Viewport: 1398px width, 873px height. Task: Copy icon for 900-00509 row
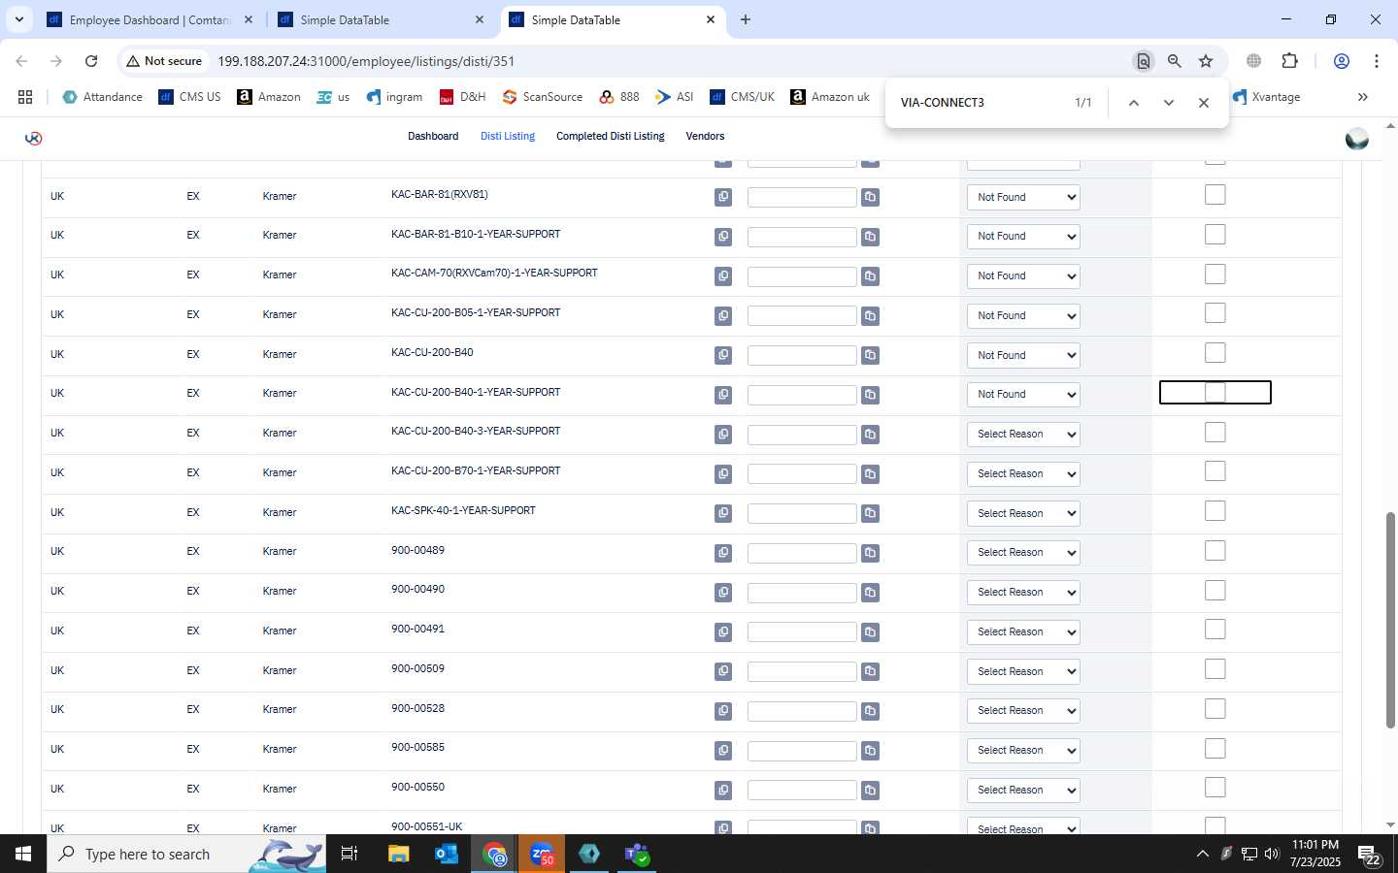pyautogui.click(x=723, y=671)
